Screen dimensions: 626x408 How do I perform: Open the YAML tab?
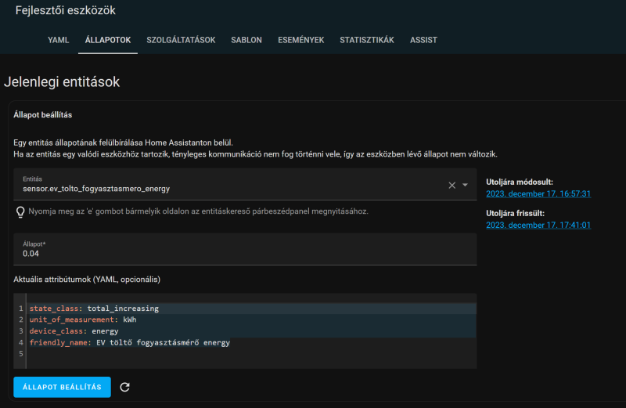[59, 40]
